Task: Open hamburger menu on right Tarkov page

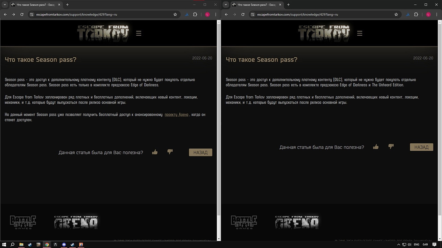Action: pos(360,33)
